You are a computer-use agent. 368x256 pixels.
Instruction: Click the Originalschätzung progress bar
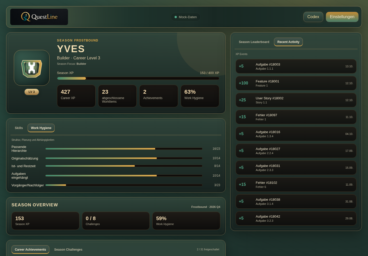124,158
